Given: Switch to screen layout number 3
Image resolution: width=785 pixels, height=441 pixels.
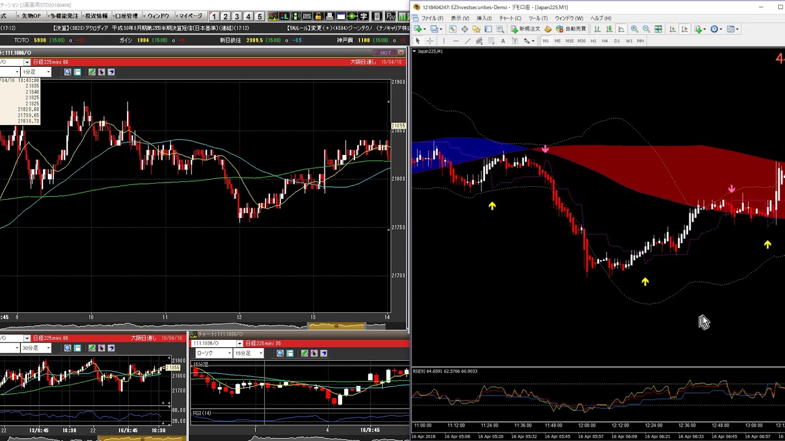Looking at the screenshot, I should pos(237,16).
